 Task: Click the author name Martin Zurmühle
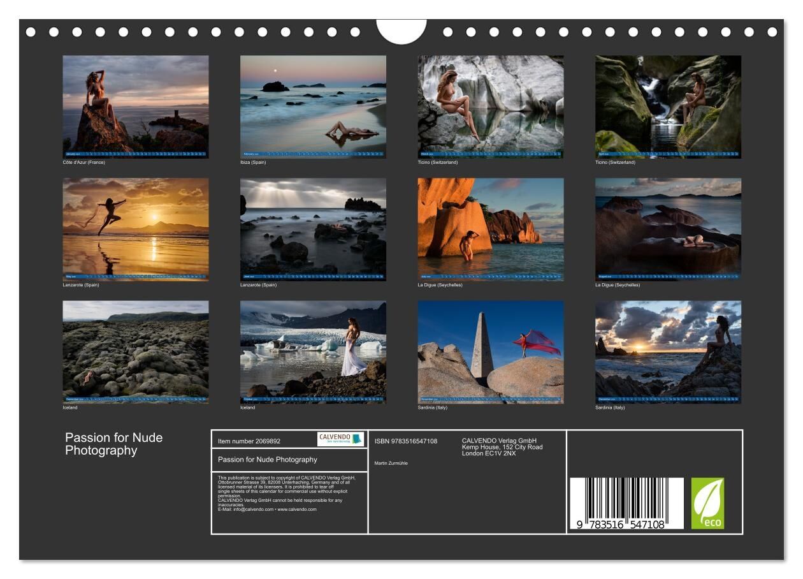(391, 463)
